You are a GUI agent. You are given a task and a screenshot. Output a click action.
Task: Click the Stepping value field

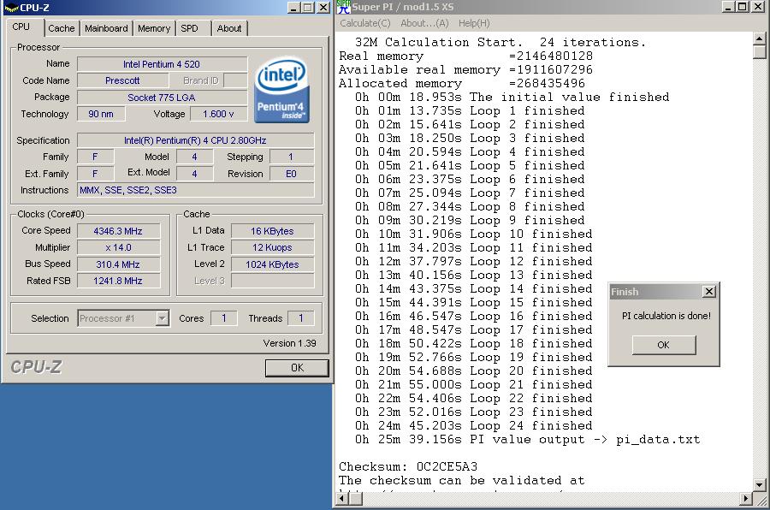[x=291, y=157]
